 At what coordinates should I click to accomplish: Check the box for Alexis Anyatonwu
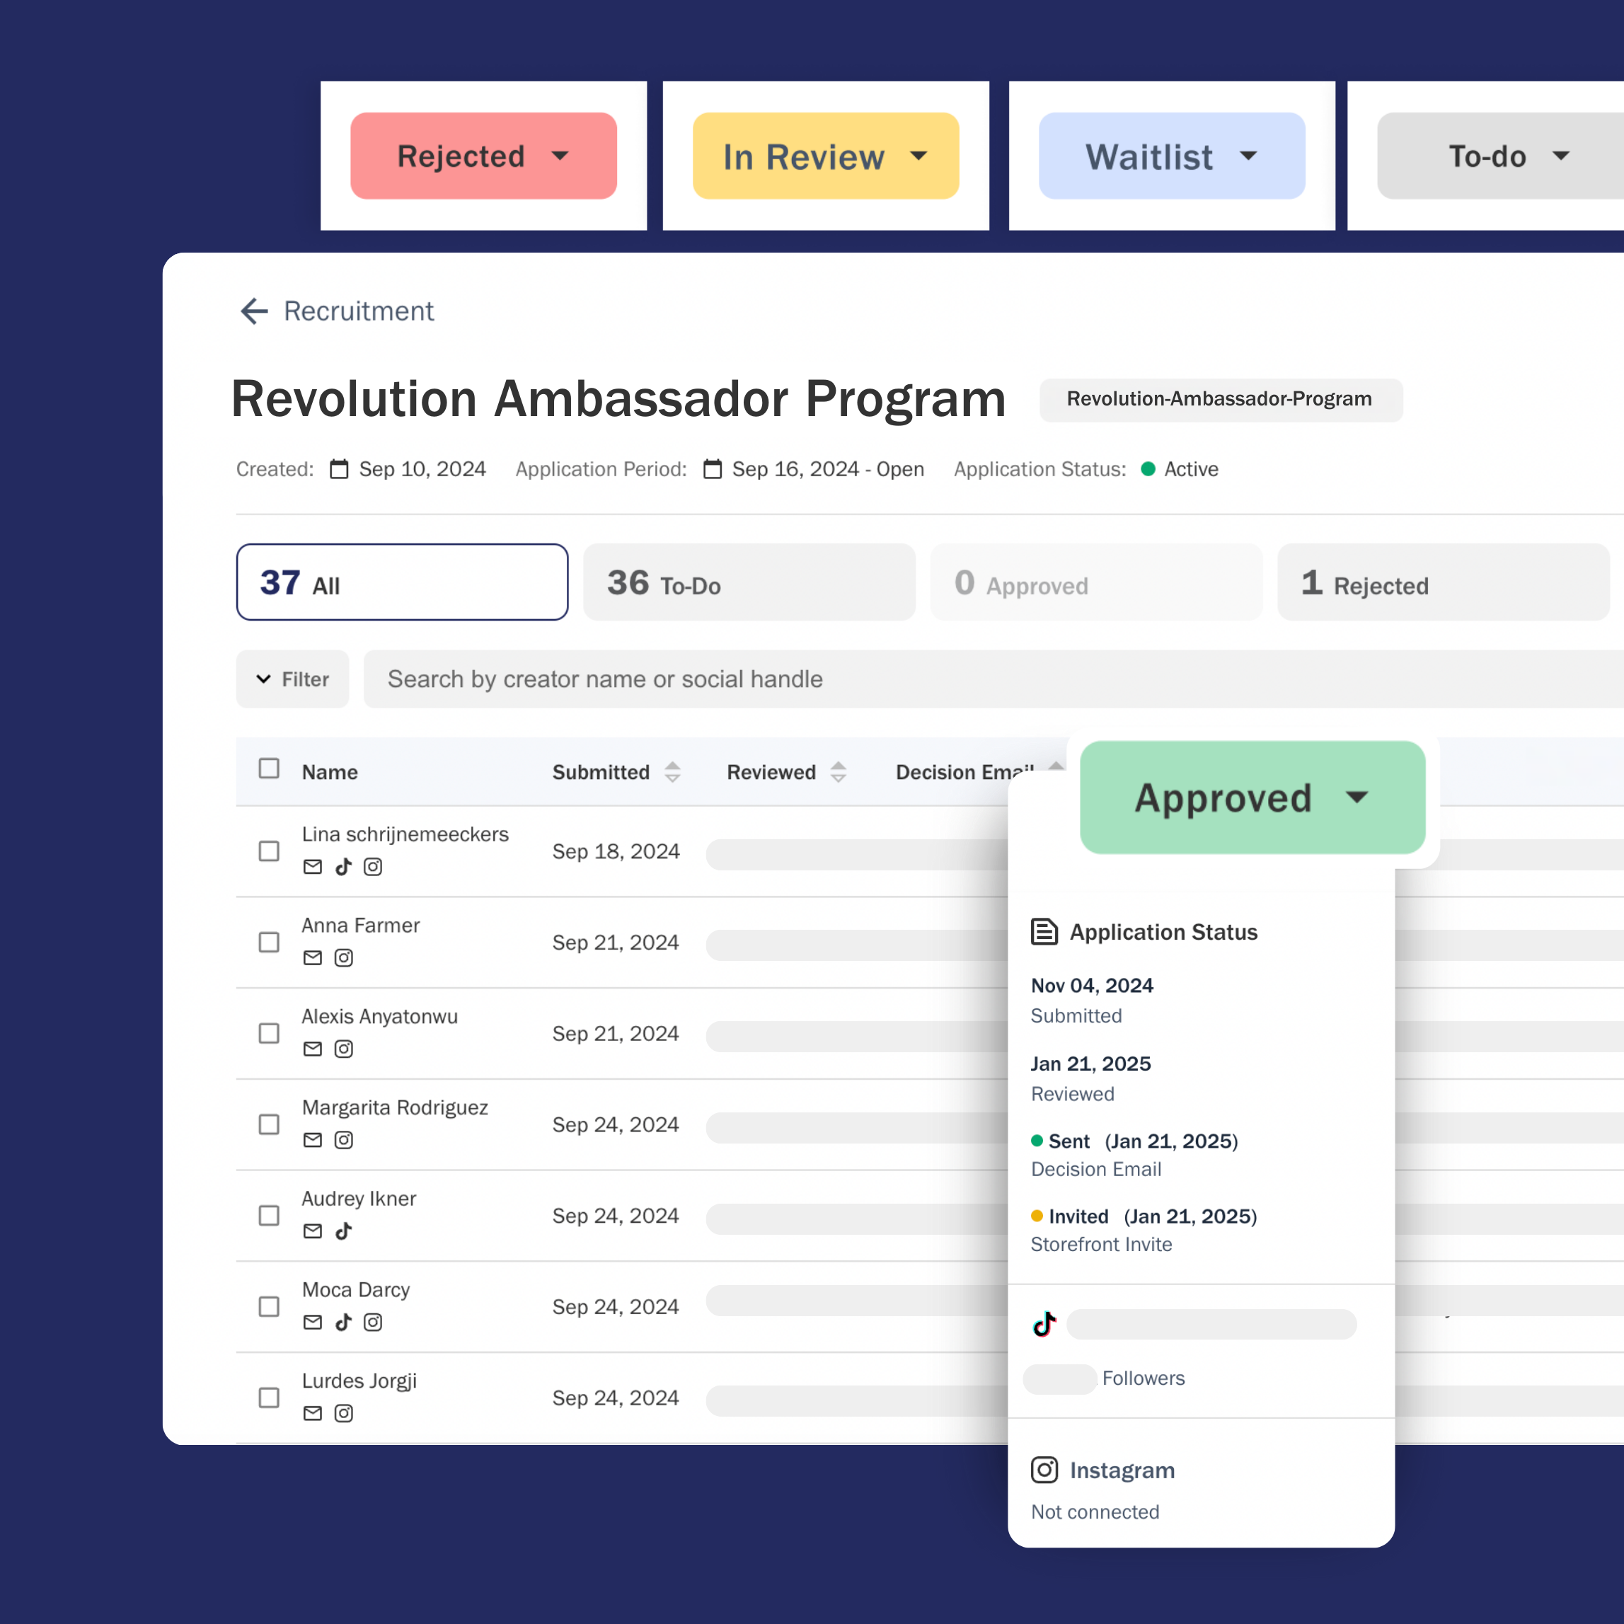(269, 1032)
